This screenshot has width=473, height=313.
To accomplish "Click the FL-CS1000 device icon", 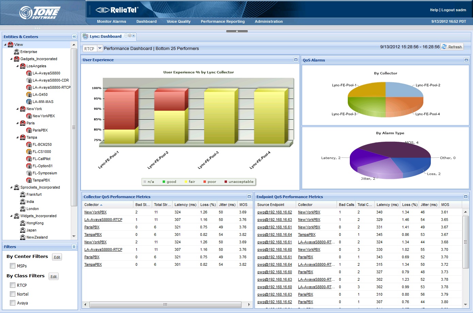I will pyautogui.click(x=29, y=152).
